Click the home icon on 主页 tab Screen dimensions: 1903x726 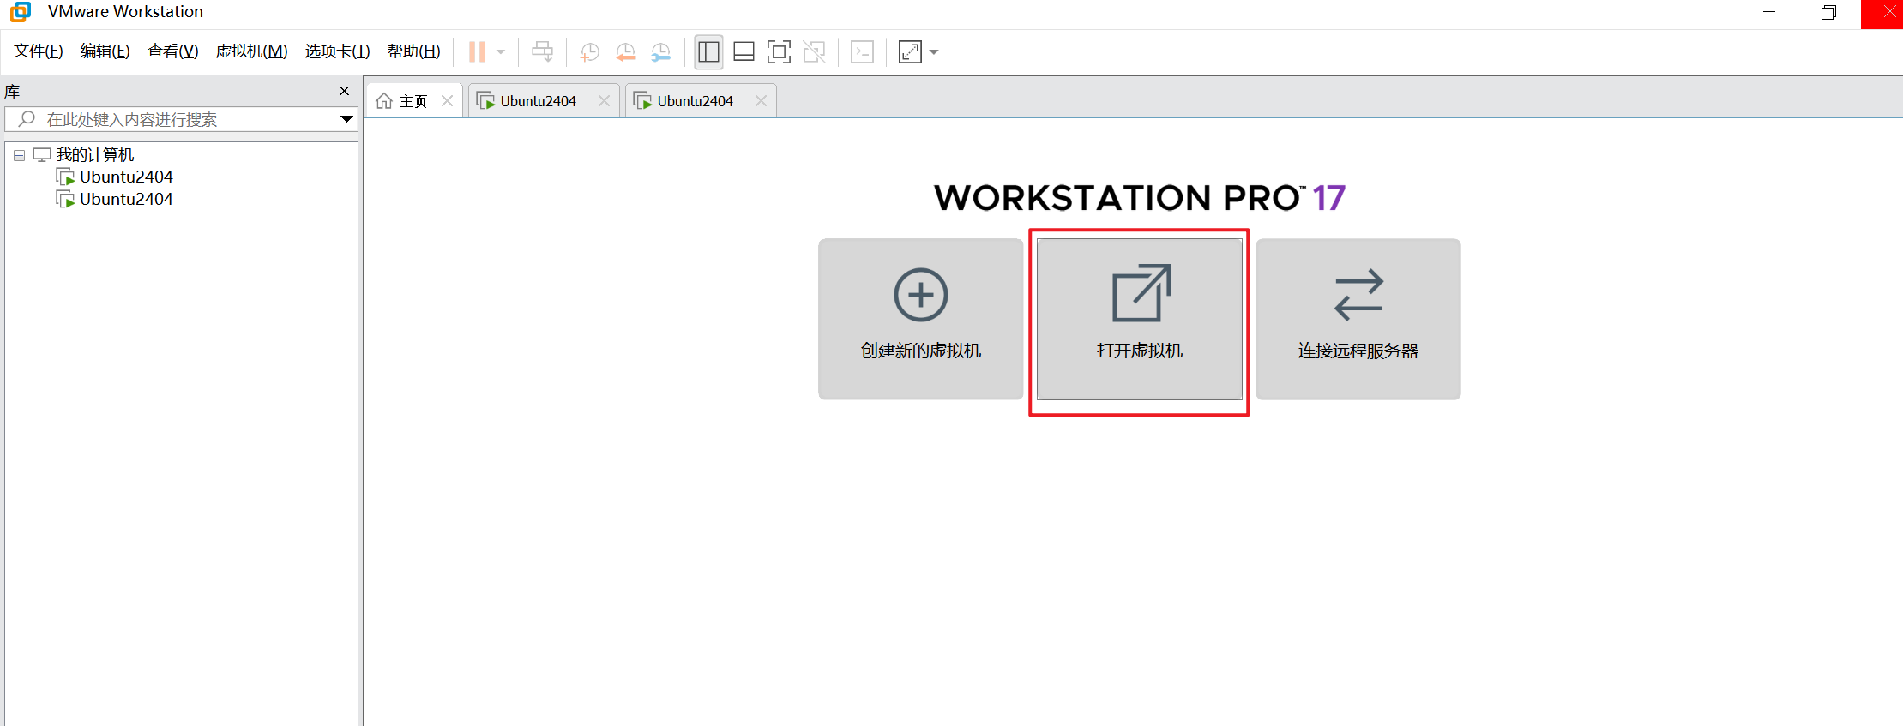click(384, 101)
